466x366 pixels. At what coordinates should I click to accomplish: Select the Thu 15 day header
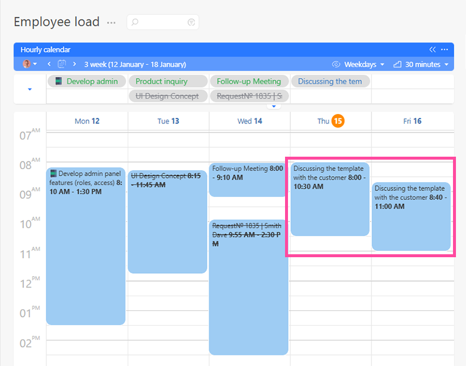click(331, 121)
